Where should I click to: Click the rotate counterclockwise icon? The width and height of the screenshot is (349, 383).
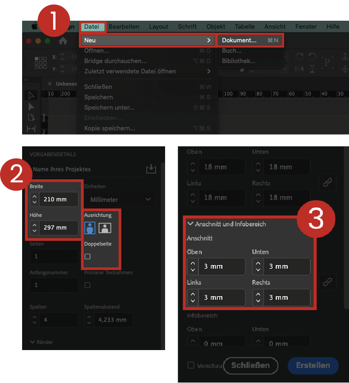click(312, 56)
